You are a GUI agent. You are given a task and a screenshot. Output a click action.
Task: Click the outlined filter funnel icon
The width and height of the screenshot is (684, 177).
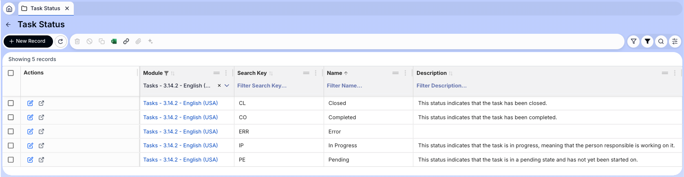(633, 42)
